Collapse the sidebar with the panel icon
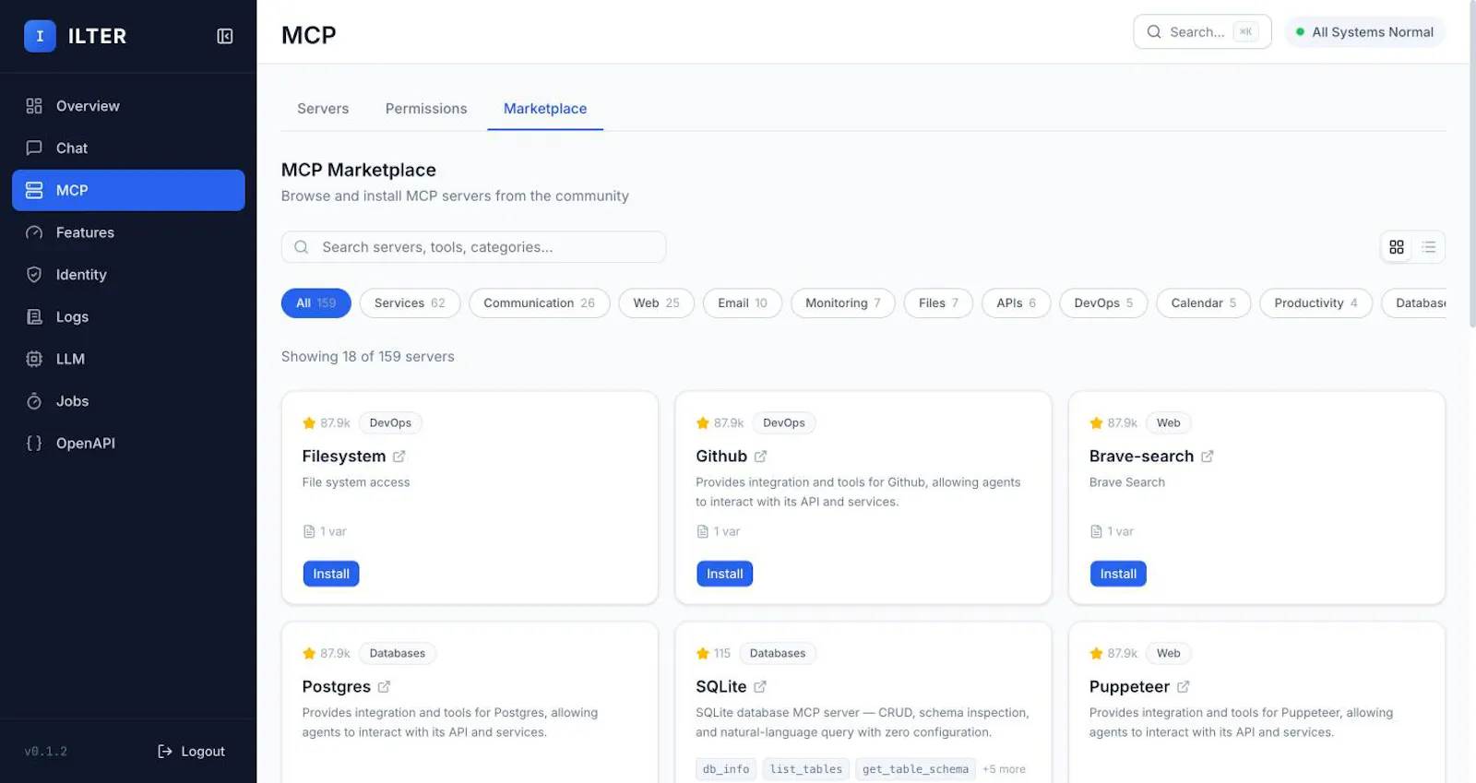This screenshot has height=783, width=1476. pos(224,36)
